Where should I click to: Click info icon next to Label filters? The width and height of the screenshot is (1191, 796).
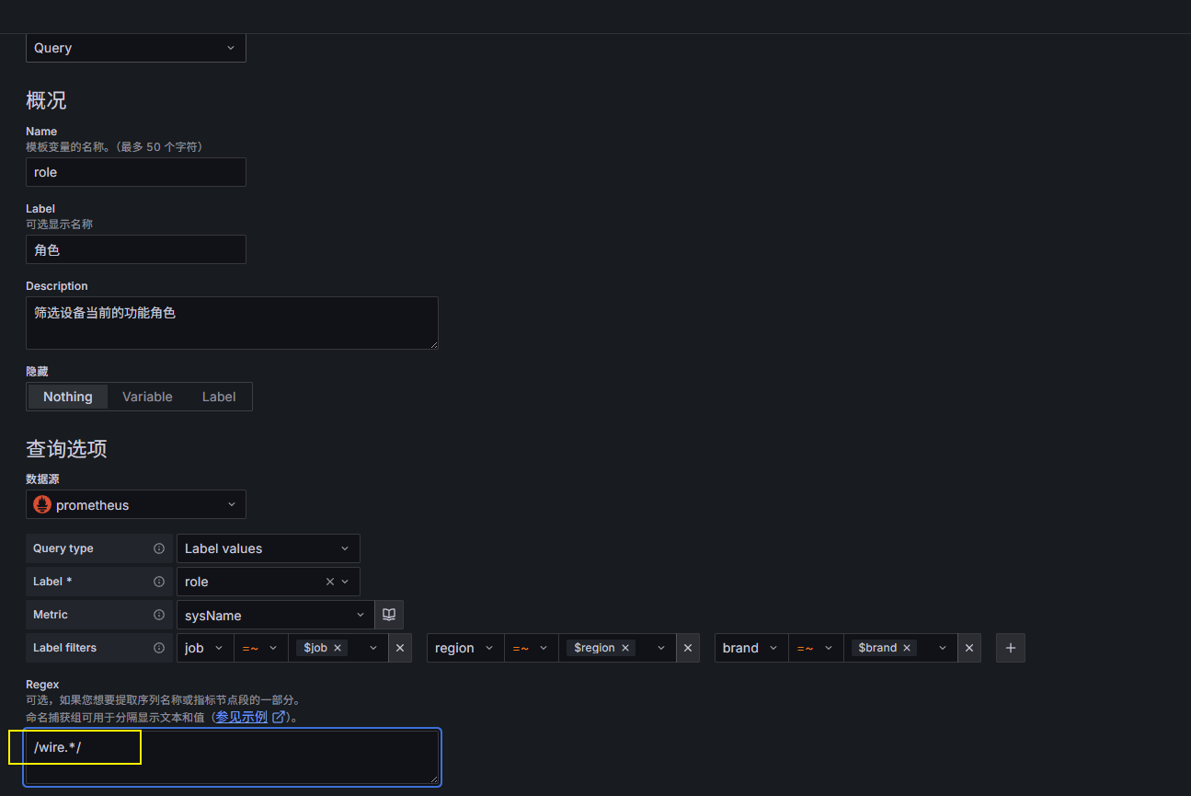(x=159, y=648)
